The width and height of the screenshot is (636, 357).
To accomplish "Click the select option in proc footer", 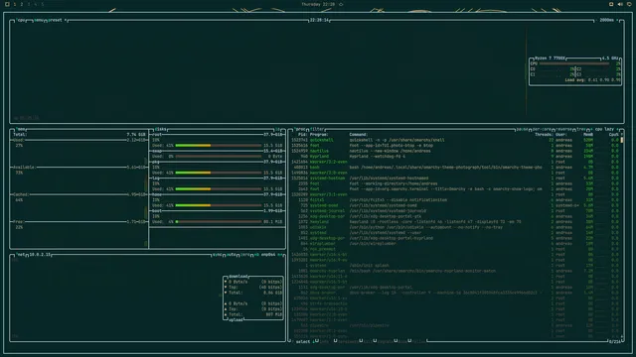I will pyautogui.click(x=302, y=341).
